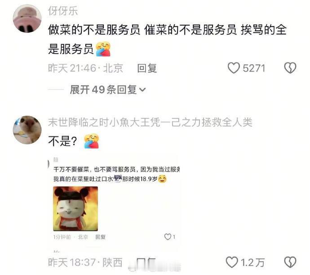This screenshot has width=310, height=275.
Task: Open the hamster avatar of second commenter
Action: (x=27, y=130)
